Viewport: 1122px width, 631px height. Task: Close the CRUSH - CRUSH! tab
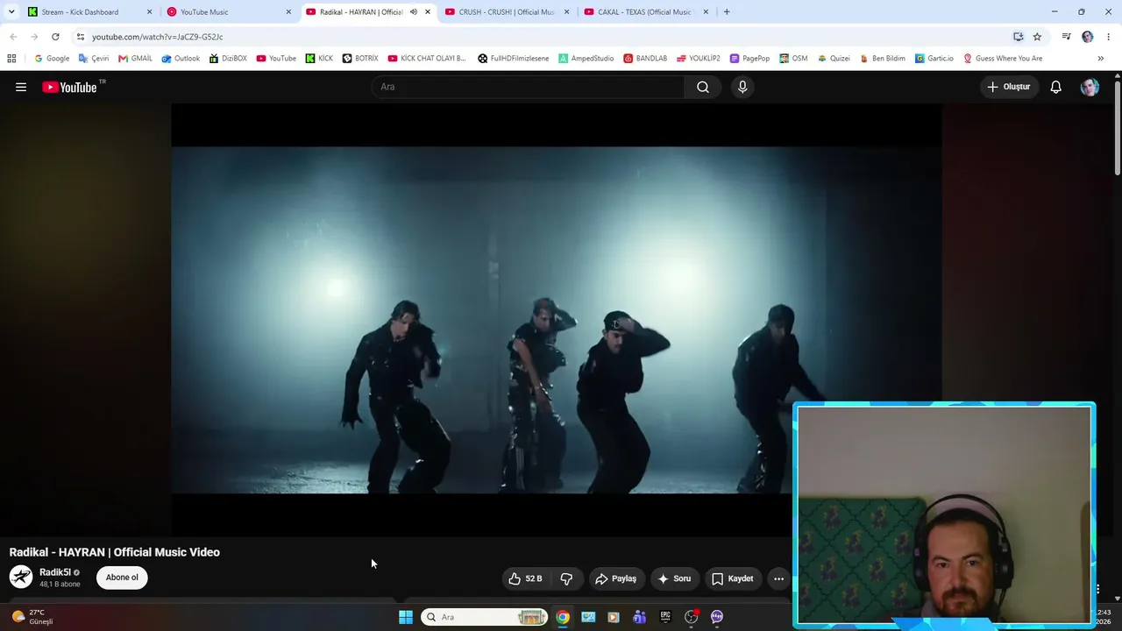pyautogui.click(x=566, y=12)
